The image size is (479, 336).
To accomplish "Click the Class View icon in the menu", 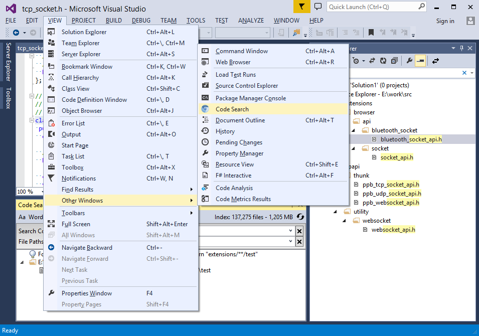I will 51,89.
